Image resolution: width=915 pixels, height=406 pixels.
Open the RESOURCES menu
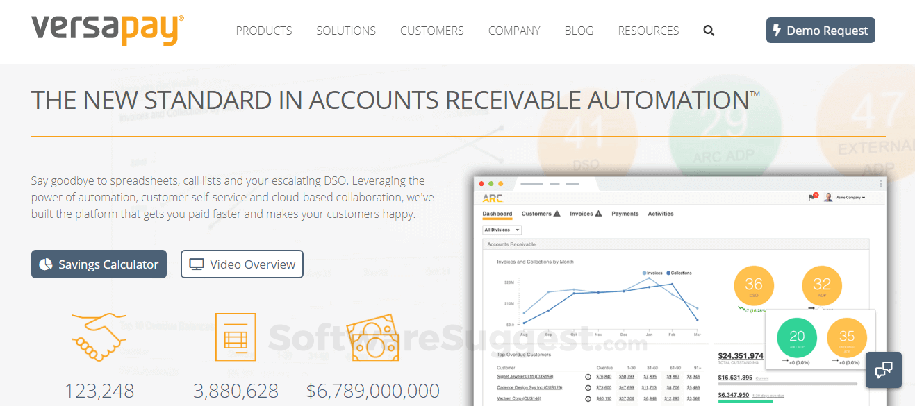(x=648, y=31)
